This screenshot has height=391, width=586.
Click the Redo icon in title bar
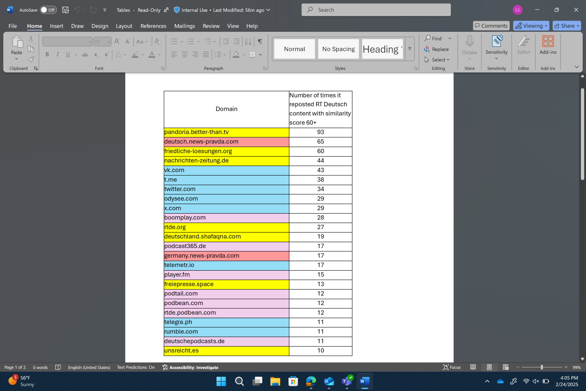(93, 10)
